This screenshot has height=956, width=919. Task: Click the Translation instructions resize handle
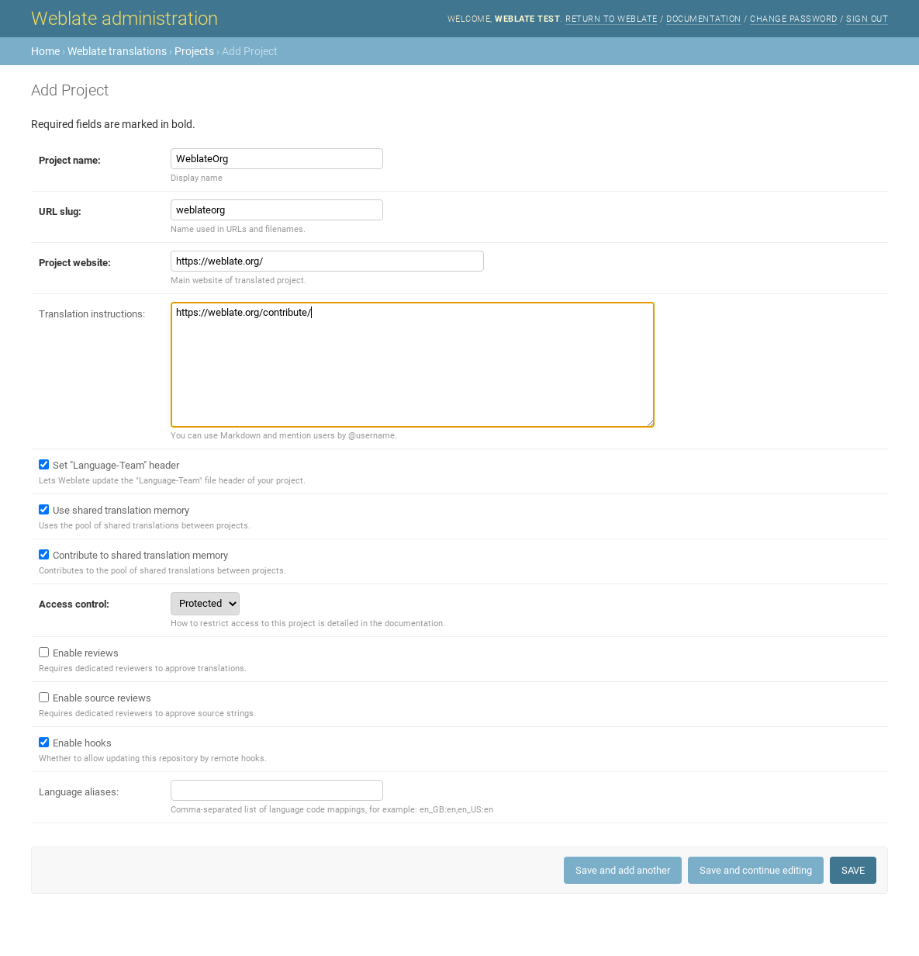(x=650, y=423)
